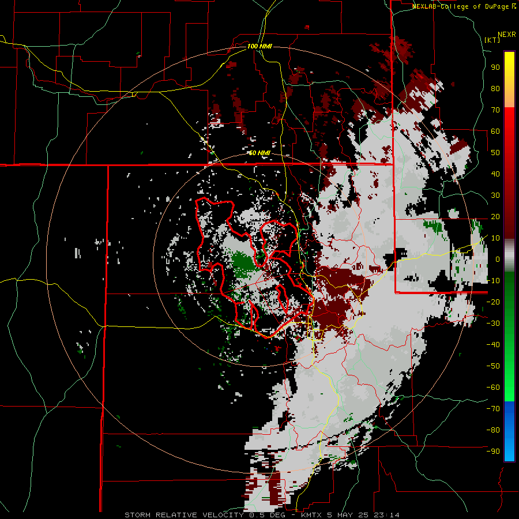
Task: Click the -90 value on the velocity scale
Action: (493, 452)
